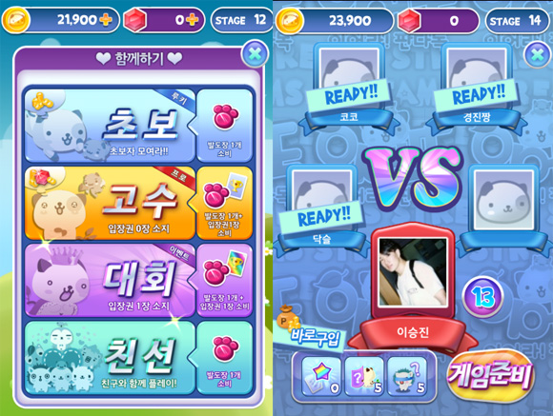Tap the STAGE 12 indicator
Image resolution: width=553 pixels, height=416 pixels.
pyautogui.click(x=241, y=20)
